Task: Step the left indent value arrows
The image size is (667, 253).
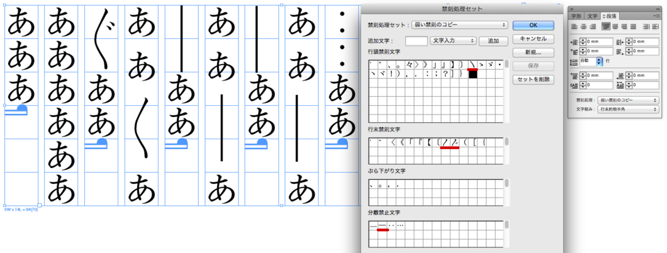Action: point(583,42)
